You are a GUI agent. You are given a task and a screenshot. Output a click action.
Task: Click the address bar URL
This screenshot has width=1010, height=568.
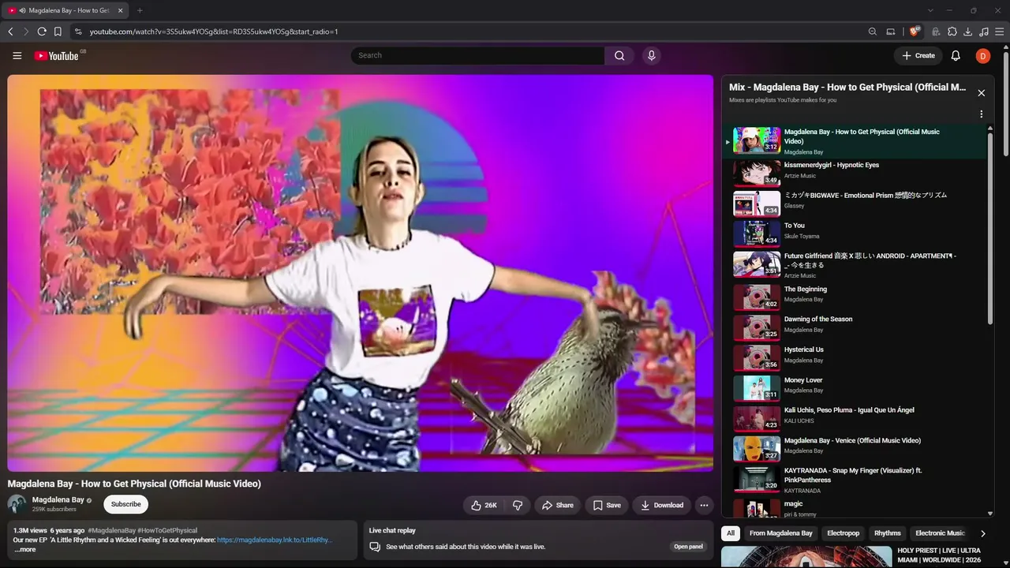[214, 32]
